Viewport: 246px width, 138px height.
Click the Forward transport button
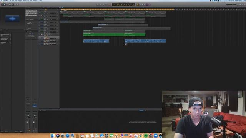pos(101,5)
